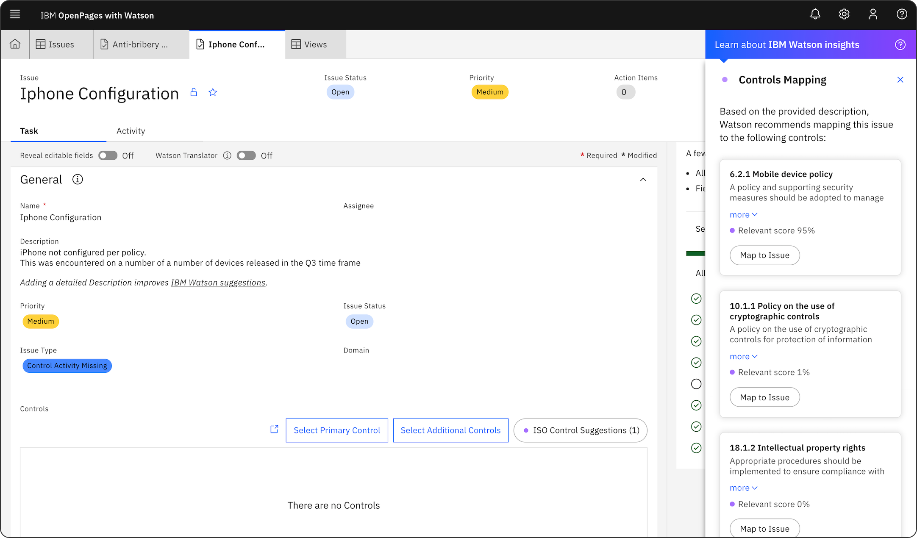Expand 'more' under Intellectual property rights
Screen dimensions: 917x538
pos(743,488)
